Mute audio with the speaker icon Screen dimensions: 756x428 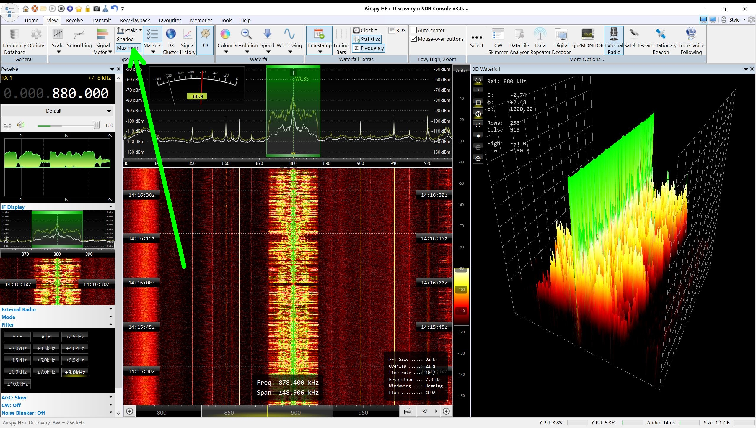(20, 125)
